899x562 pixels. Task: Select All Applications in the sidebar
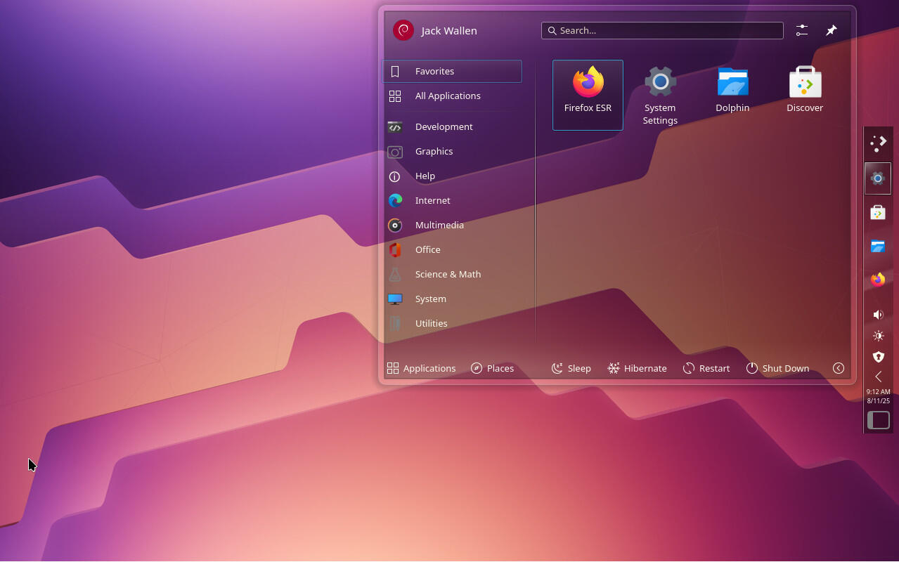448,96
